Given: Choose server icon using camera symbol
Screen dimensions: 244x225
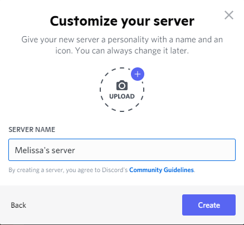Looking at the screenshot, I should (x=122, y=85).
